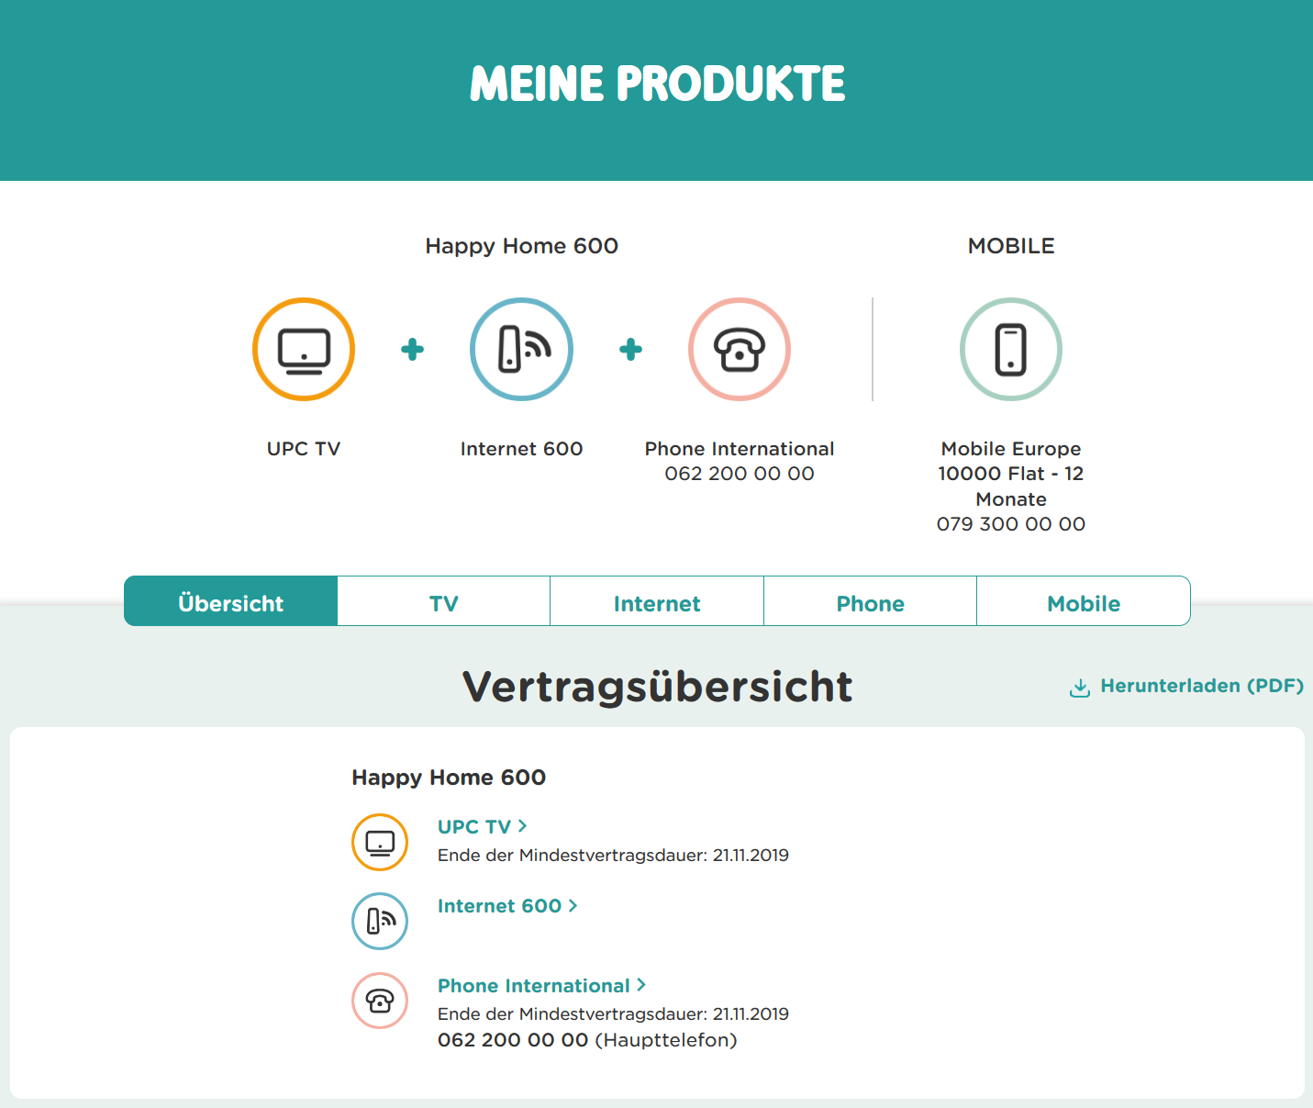Viewport: 1313px width, 1108px height.
Task: Open the Phone International link in Vertragsübersicht
Action: [534, 986]
